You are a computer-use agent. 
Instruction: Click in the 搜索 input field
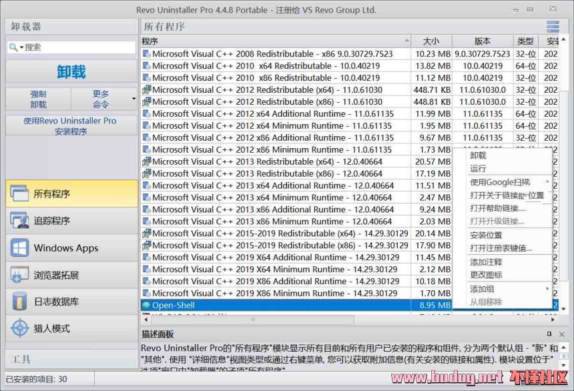79,47
